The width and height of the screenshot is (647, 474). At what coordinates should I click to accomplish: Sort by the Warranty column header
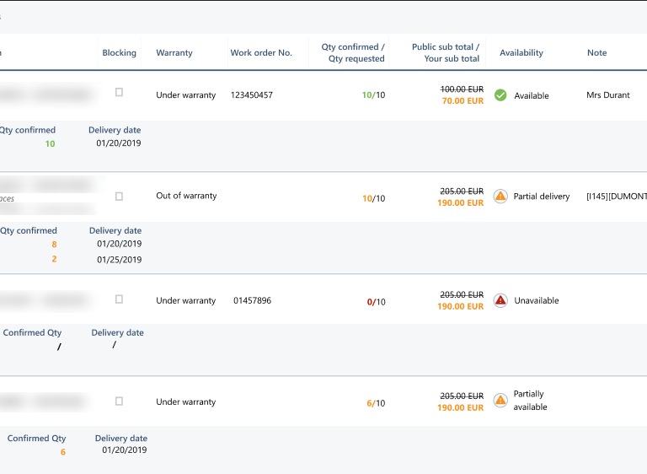click(174, 53)
